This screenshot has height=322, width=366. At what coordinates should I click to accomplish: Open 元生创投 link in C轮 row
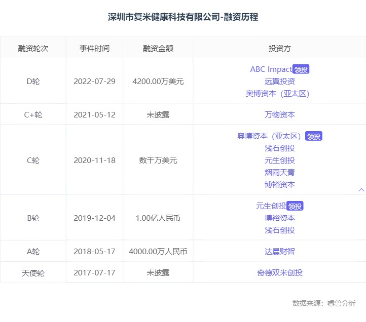280,160
